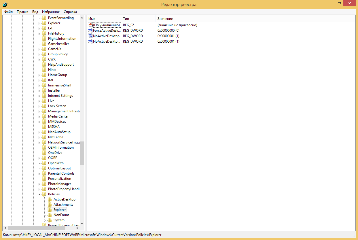Click the Attachments folder icon
358x240 pixels.
click(50, 205)
